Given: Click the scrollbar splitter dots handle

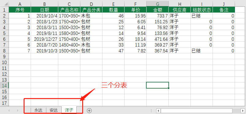Looking at the screenshot, I should (151, 110).
